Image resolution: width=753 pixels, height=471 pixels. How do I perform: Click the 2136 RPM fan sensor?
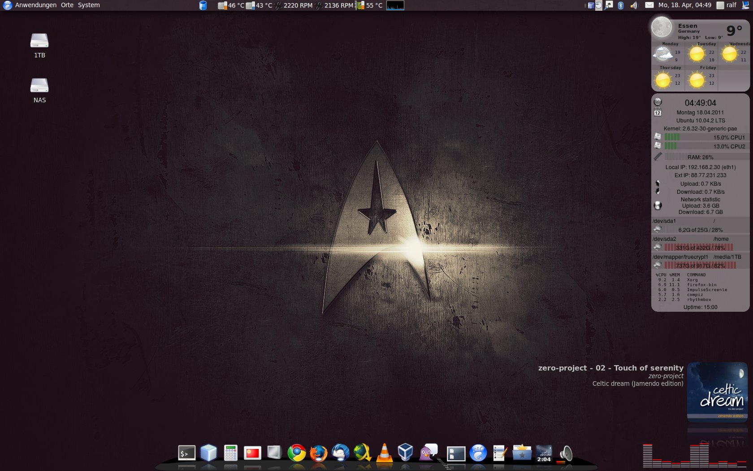(x=334, y=5)
